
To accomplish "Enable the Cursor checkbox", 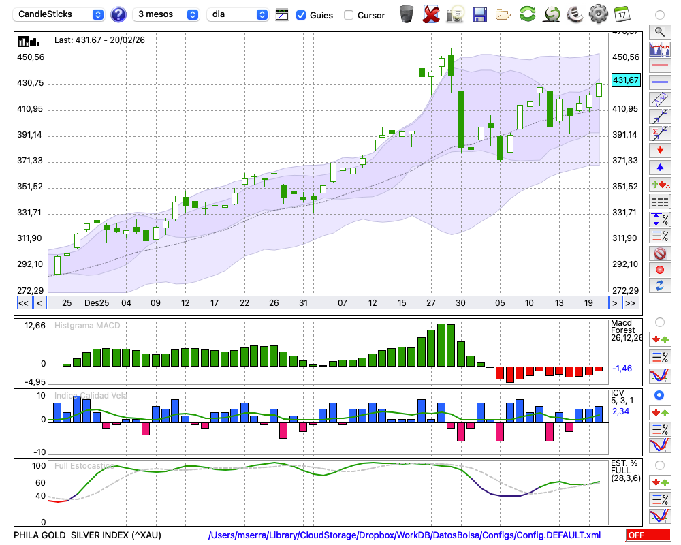I will click(x=349, y=14).
